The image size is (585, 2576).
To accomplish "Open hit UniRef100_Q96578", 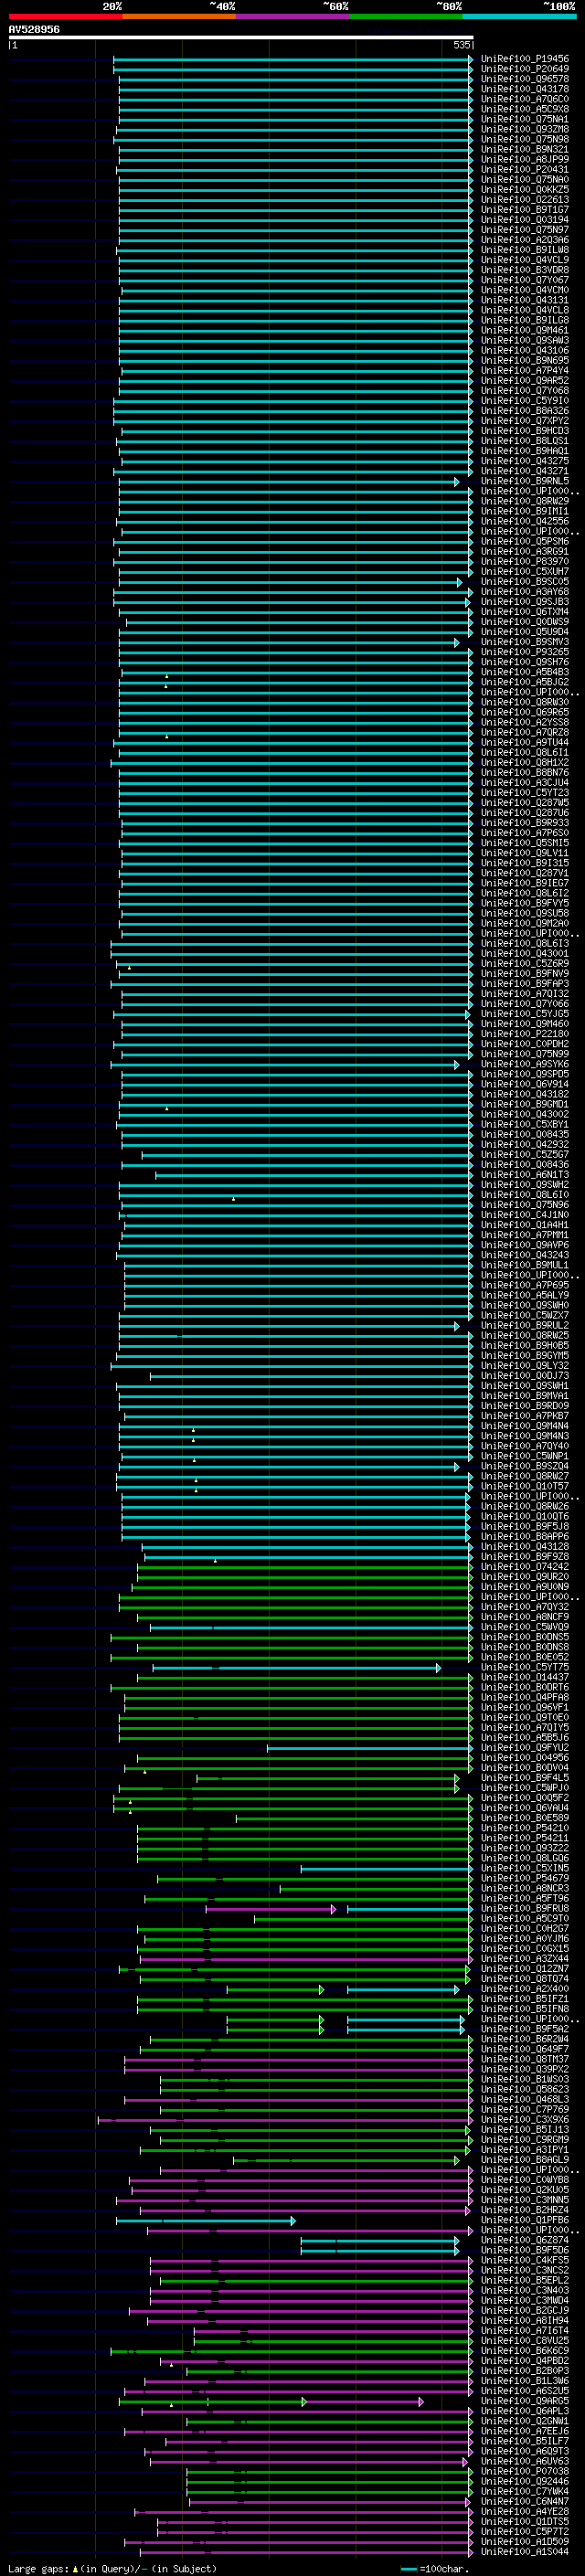I will tap(525, 79).
